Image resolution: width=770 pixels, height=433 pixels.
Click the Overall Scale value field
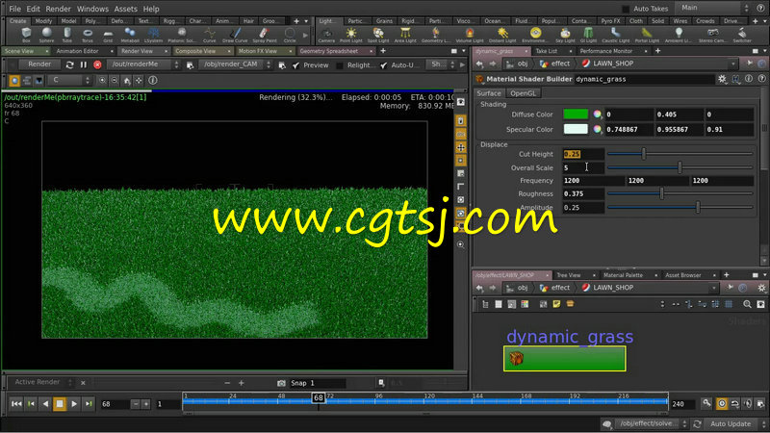[583, 167]
